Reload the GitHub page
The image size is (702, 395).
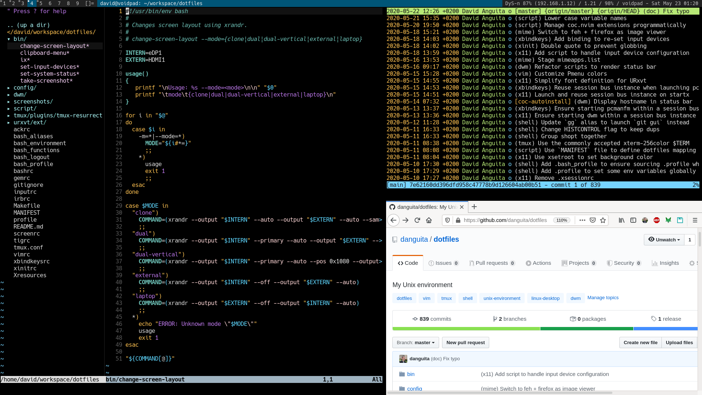[417, 220]
